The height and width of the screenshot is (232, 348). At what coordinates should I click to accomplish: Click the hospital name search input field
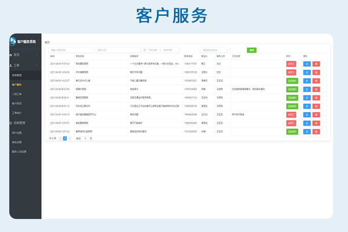(x=71, y=50)
